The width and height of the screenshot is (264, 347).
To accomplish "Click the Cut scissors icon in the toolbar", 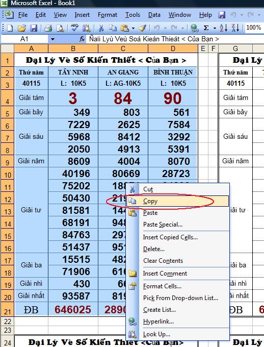I will [x=101, y=28].
